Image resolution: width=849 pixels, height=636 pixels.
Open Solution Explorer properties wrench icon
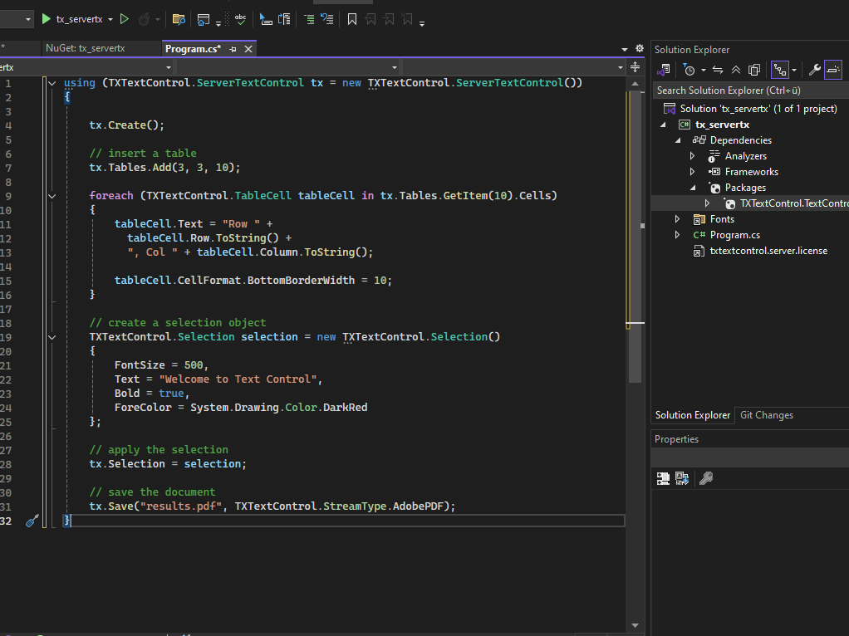[814, 70]
